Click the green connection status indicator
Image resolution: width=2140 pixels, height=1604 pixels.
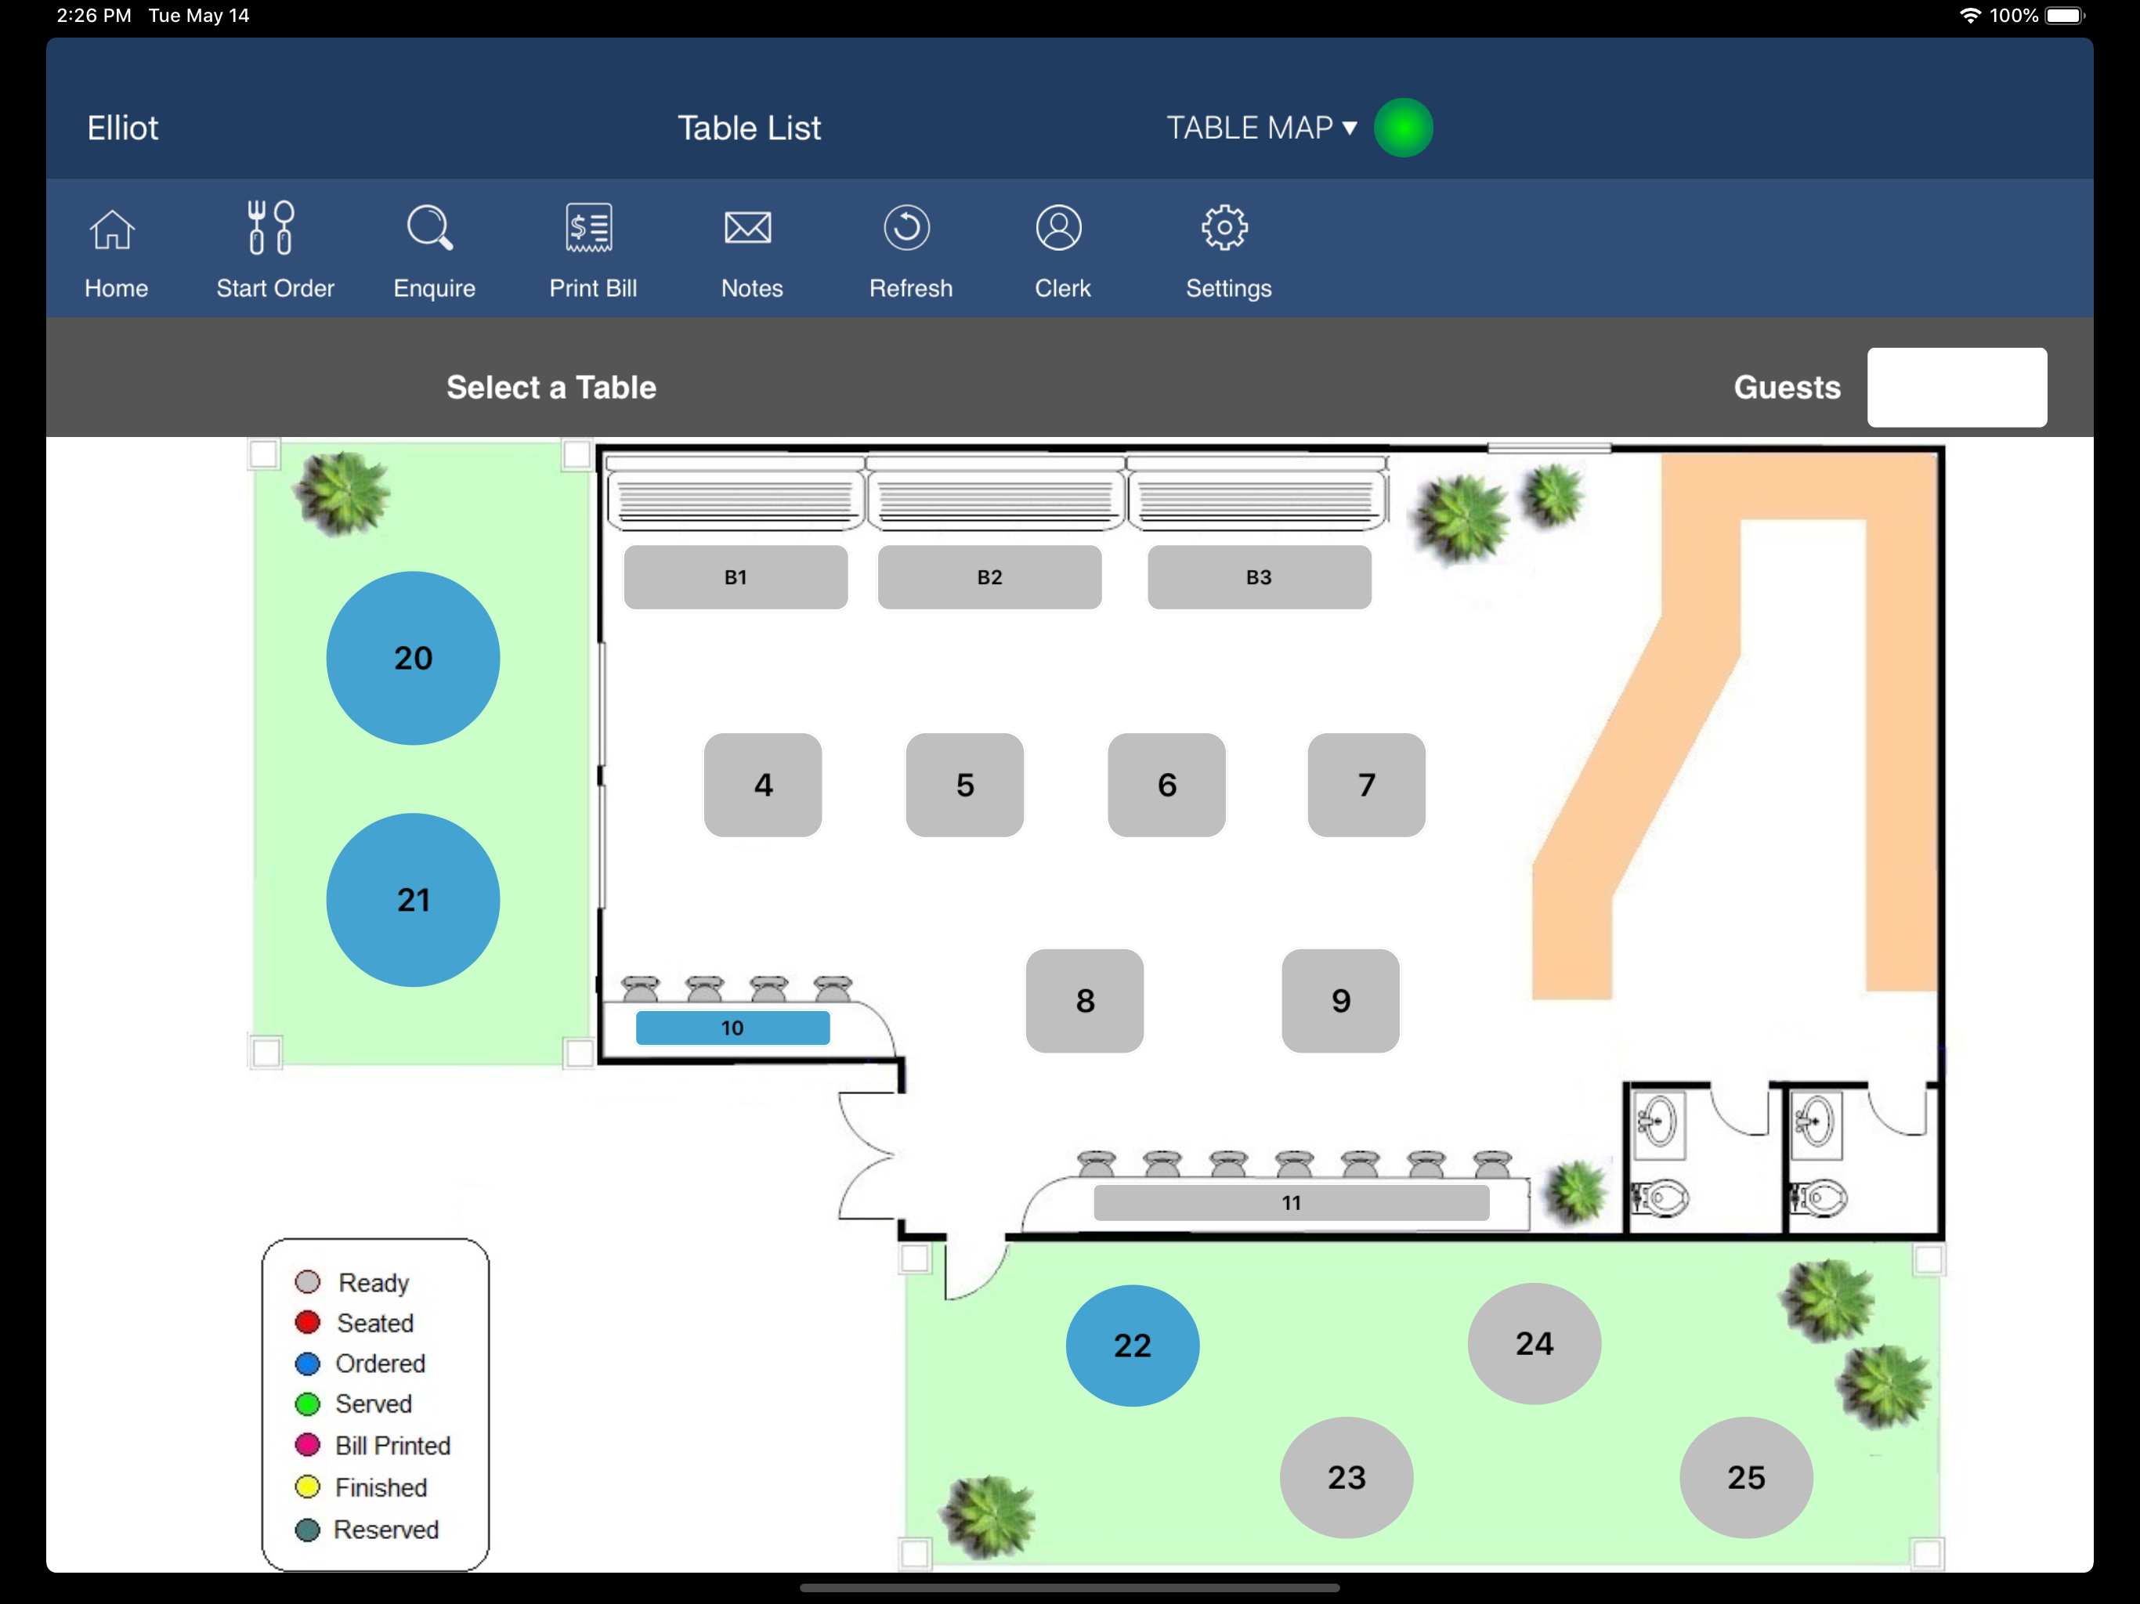pos(1404,128)
